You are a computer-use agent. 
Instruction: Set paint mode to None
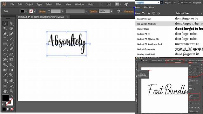pos(12,109)
